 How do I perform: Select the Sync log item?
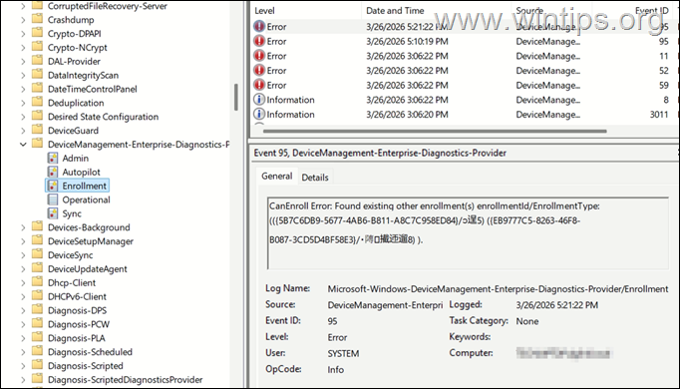(x=72, y=213)
